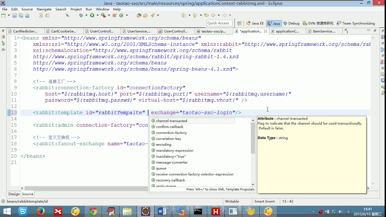The image size is (386, 217).
Task: Switch to Debug perspective
Action: (x=291, y=23)
